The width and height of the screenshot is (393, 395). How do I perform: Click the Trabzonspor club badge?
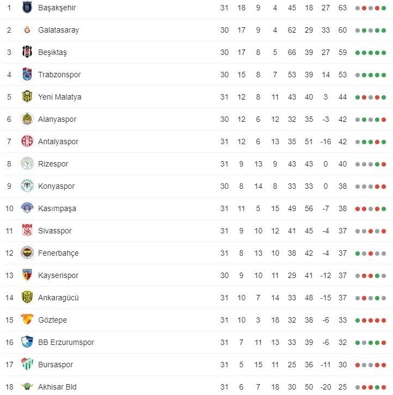tap(27, 75)
